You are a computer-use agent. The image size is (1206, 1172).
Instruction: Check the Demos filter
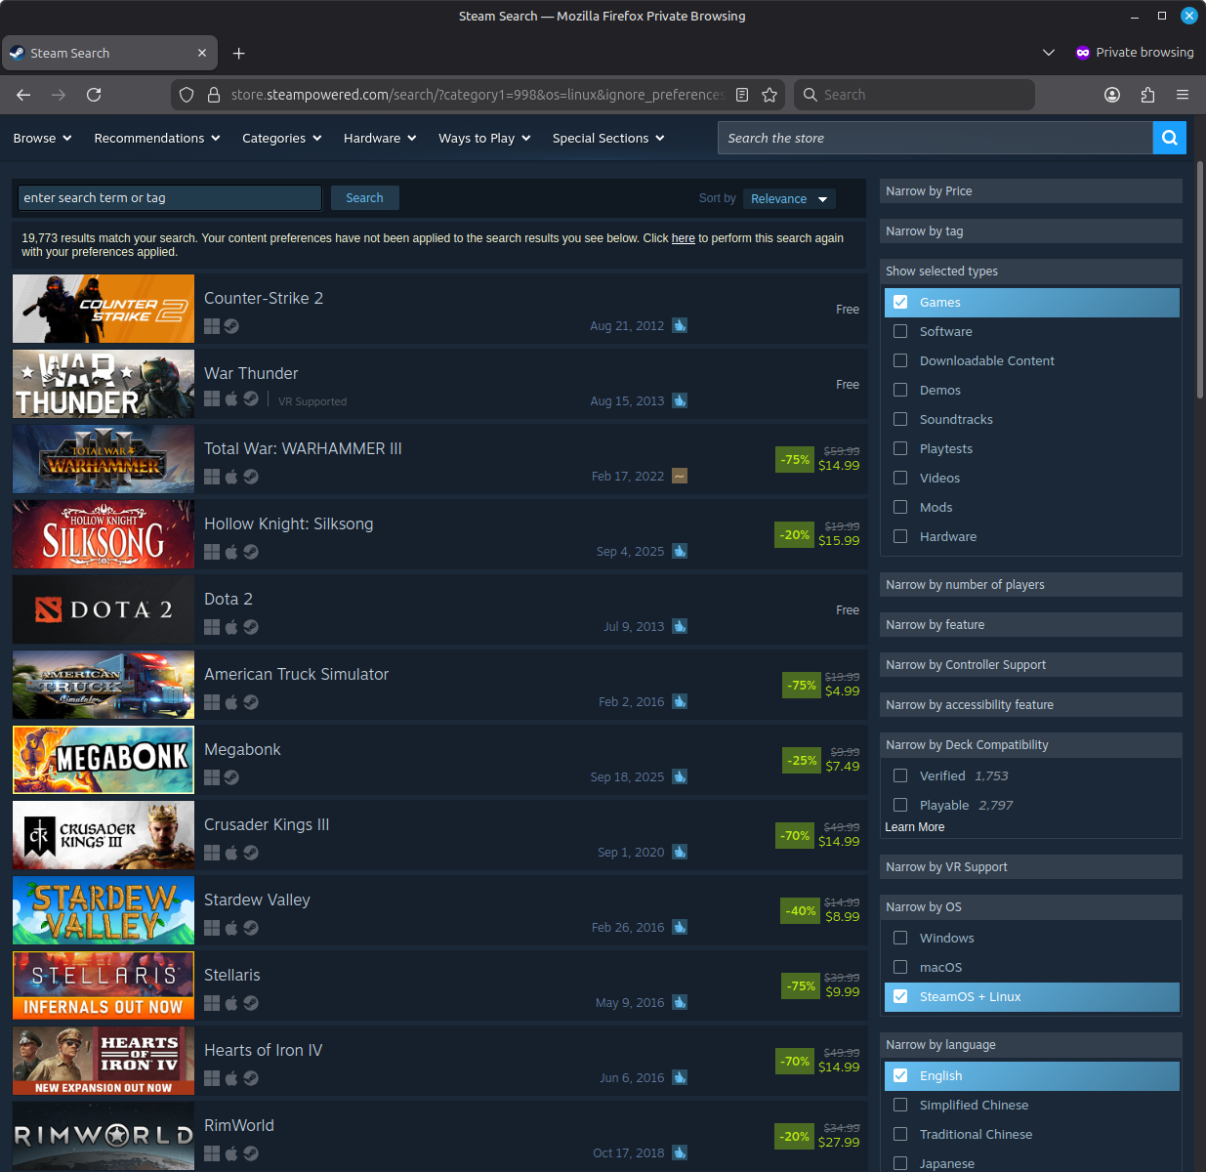pos(900,390)
